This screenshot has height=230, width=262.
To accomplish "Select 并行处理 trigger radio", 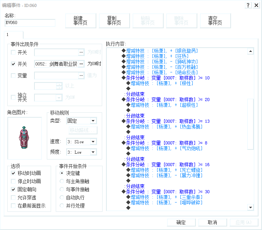I will (x=62, y=206).
